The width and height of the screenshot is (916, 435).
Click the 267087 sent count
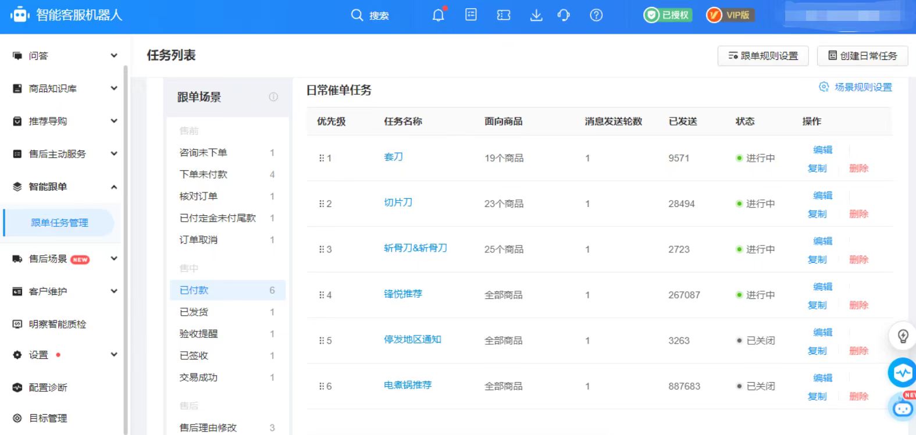[684, 295]
